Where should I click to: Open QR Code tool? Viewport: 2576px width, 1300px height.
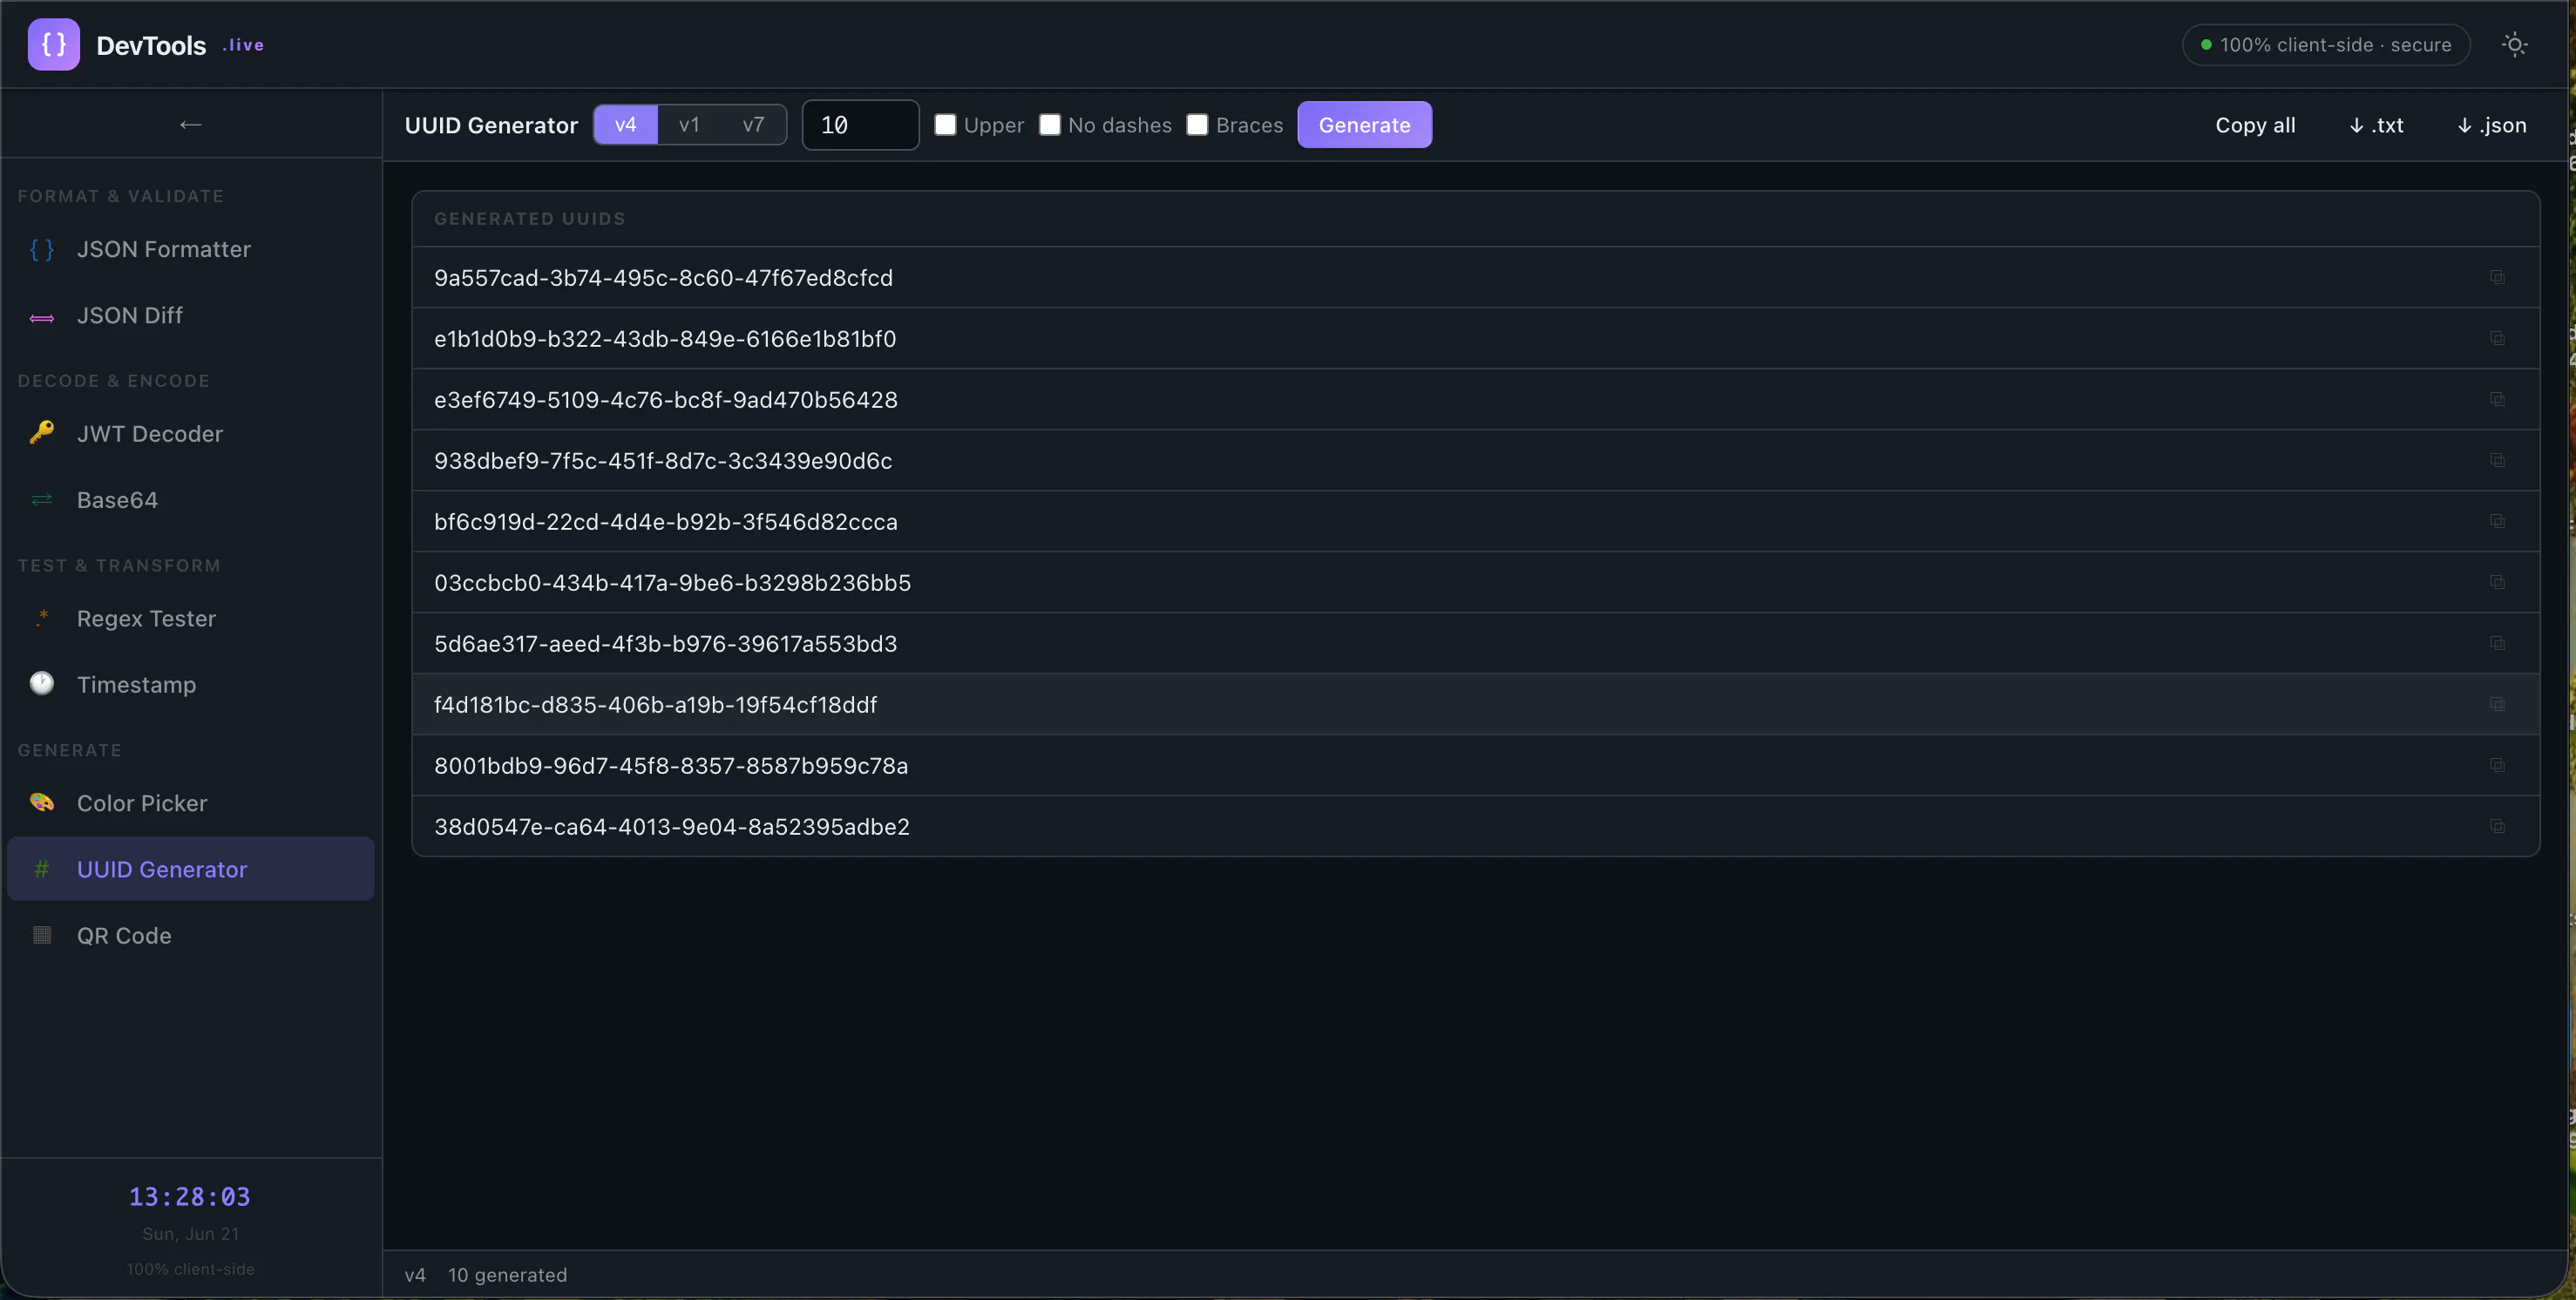tap(190, 935)
